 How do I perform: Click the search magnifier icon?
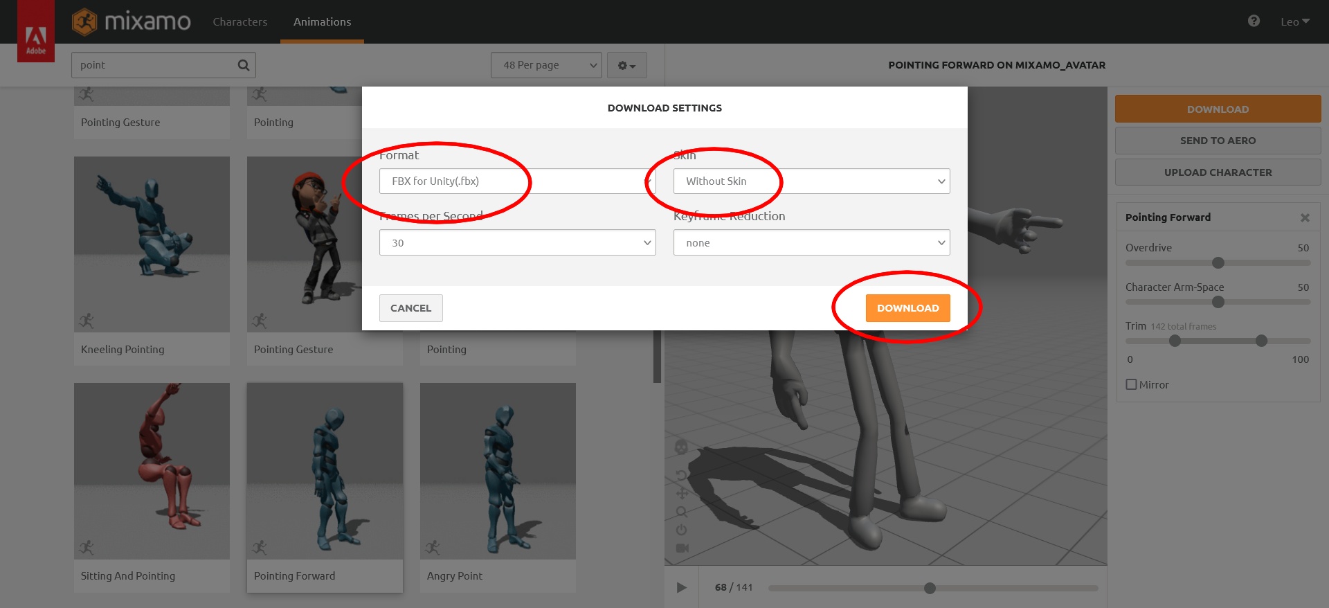click(x=244, y=65)
